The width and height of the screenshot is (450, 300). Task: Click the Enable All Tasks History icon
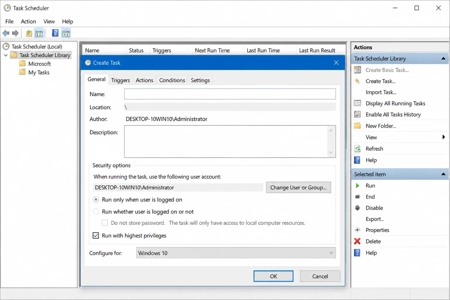pyautogui.click(x=357, y=114)
